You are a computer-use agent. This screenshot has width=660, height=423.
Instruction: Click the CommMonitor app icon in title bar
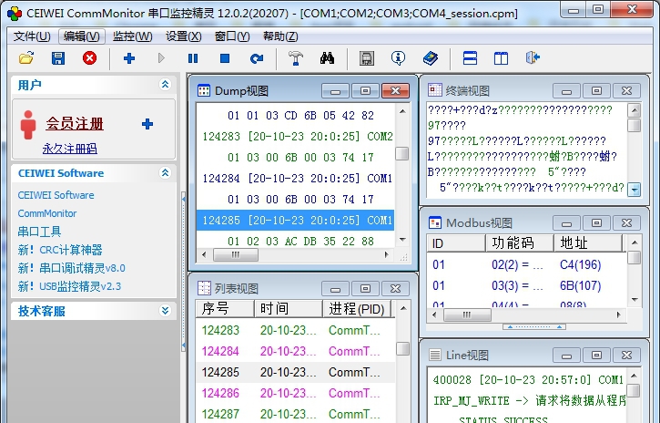(15, 13)
